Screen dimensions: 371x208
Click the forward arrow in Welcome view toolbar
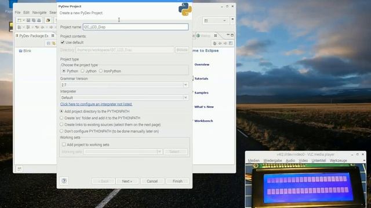(225, 43)
